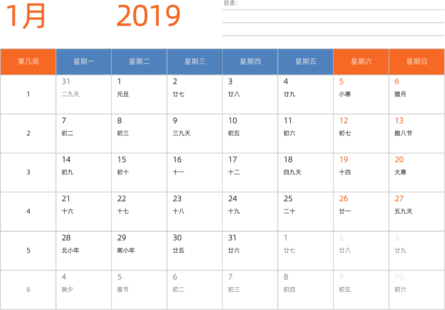
Task: Select the 星期日 column header
Action: (x=417, y=62)
